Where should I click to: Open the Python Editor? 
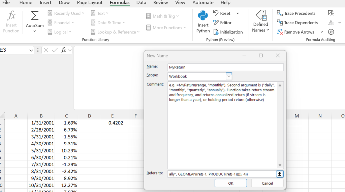pos(222,23)
